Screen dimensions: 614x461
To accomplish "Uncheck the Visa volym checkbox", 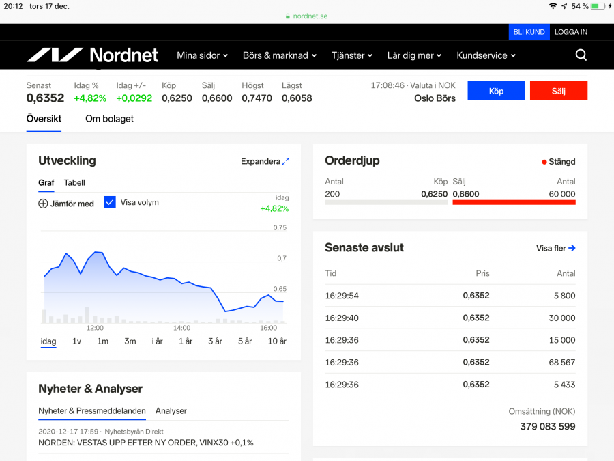I will pyautogui.click(x=110, y=202).
